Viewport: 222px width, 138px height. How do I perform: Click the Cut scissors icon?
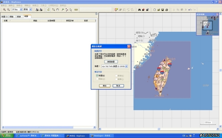(174, 10)
